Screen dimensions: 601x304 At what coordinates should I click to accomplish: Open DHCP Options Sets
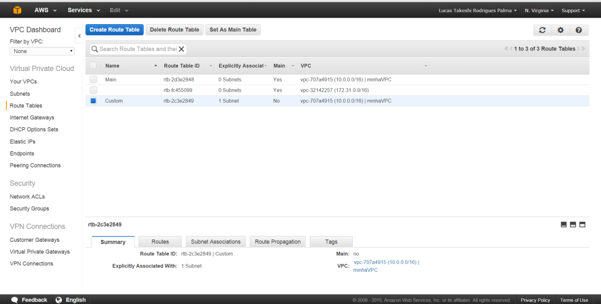pyautogui.click(x=34, y=129)
